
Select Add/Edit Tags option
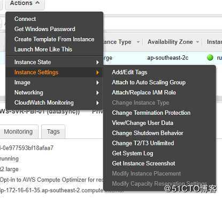pyautogui.click(x=129, y=72)
